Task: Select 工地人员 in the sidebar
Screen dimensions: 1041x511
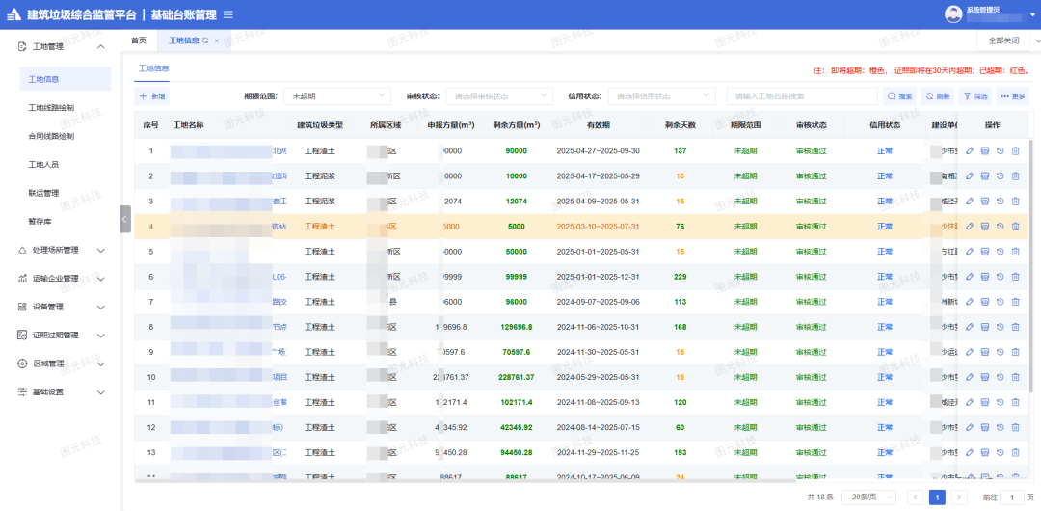Action: click(x=44, y=165)
